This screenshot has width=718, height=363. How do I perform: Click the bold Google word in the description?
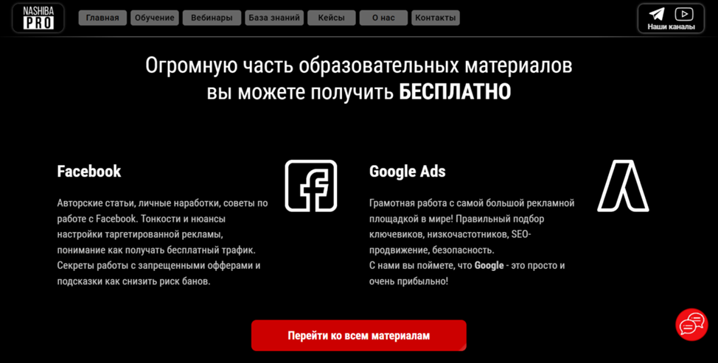pos(489,265)
